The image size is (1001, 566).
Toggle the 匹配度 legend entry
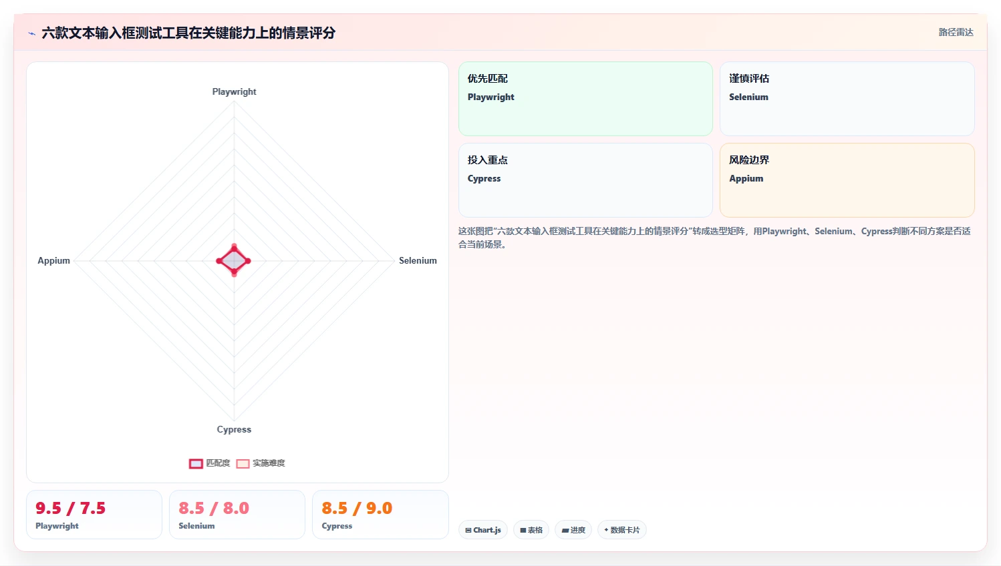(x=210, y=463)
